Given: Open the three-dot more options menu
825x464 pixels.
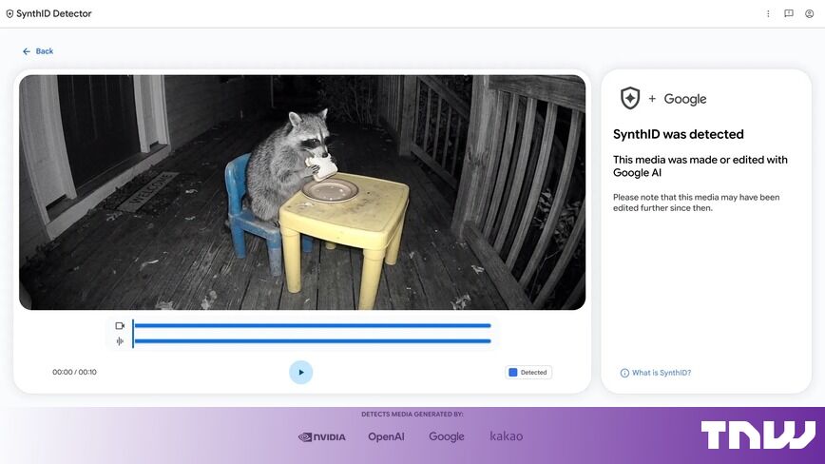Looking at the screenshot, I should point(768,13).
